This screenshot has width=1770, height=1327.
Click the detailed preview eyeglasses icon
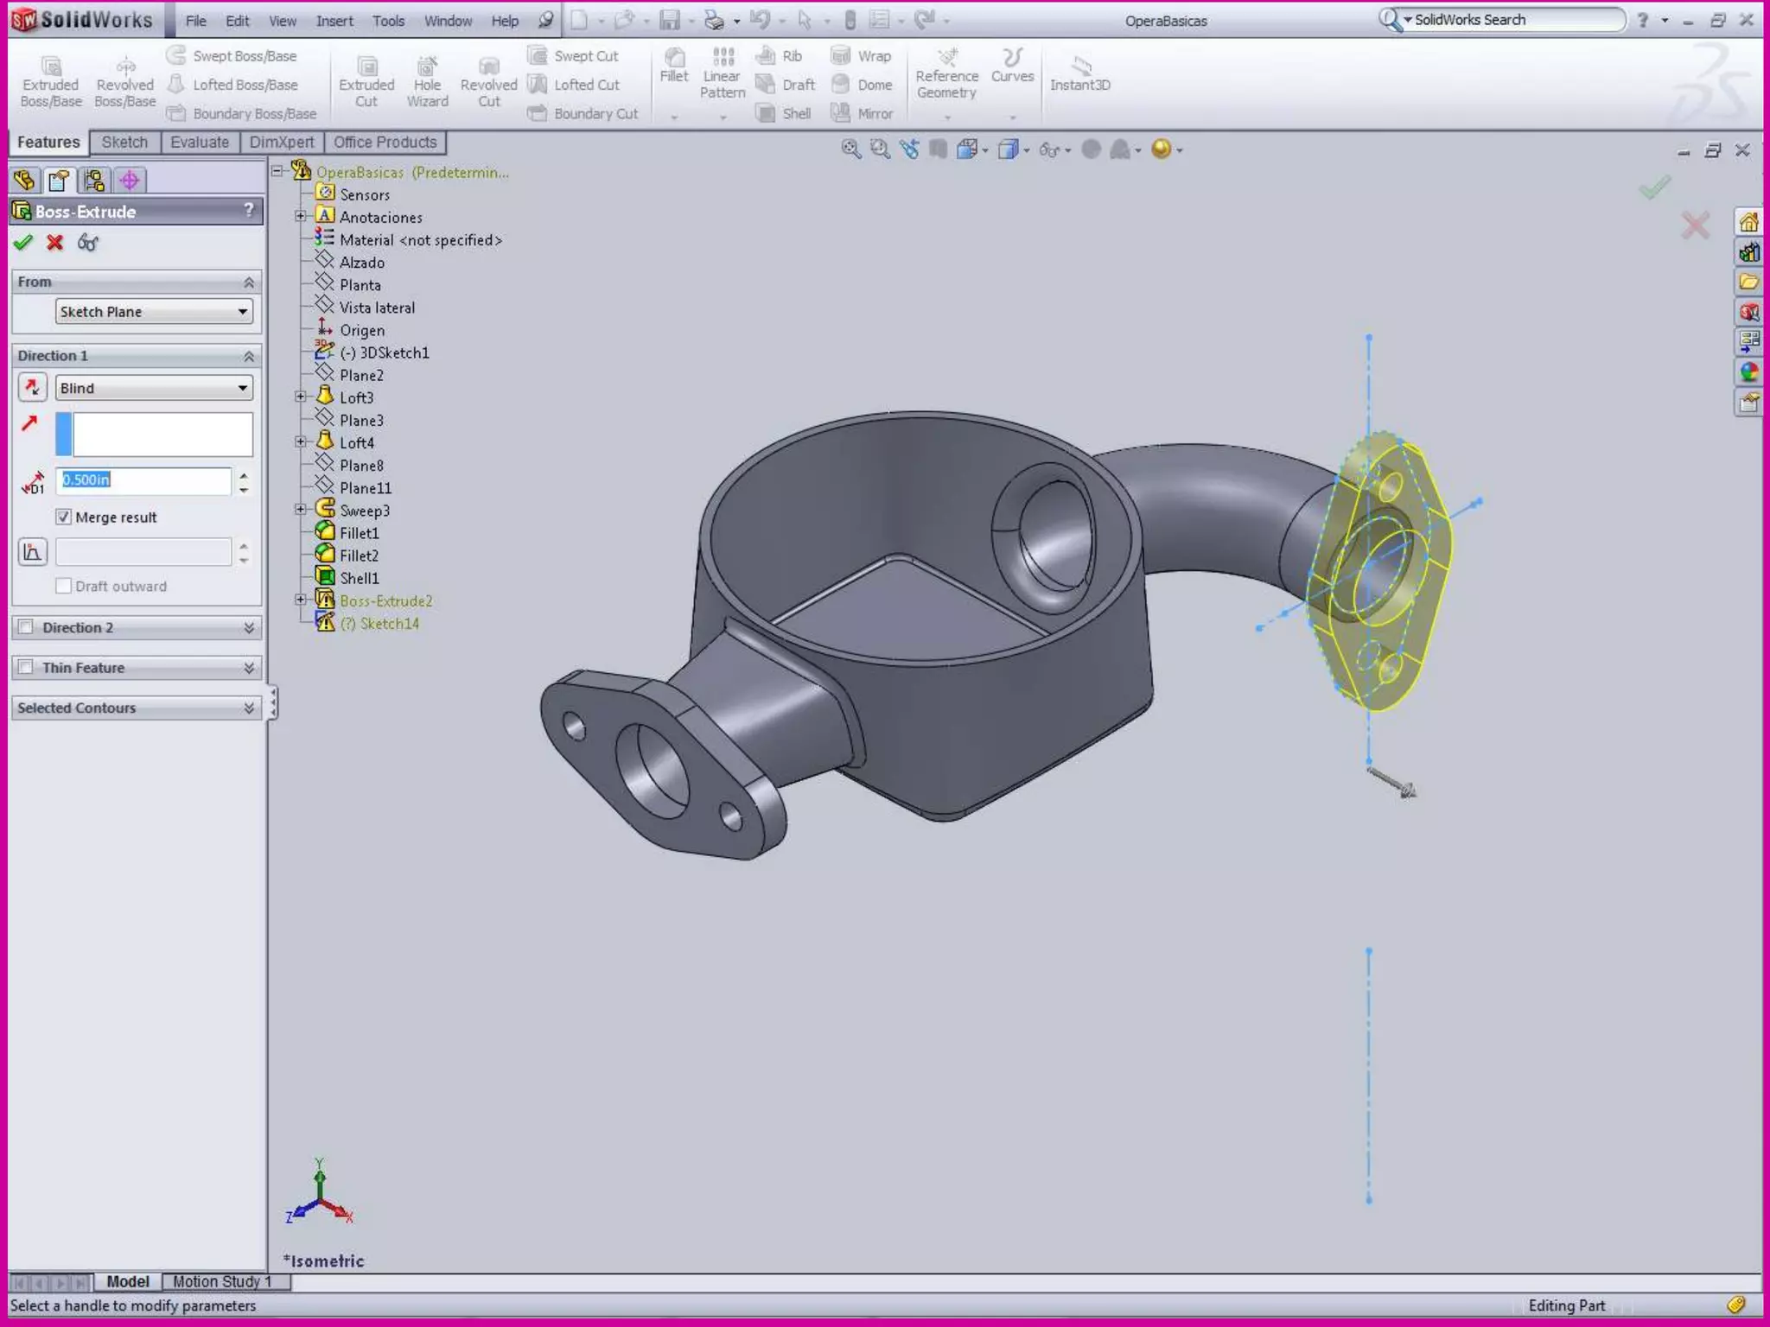tap(87, 243)
